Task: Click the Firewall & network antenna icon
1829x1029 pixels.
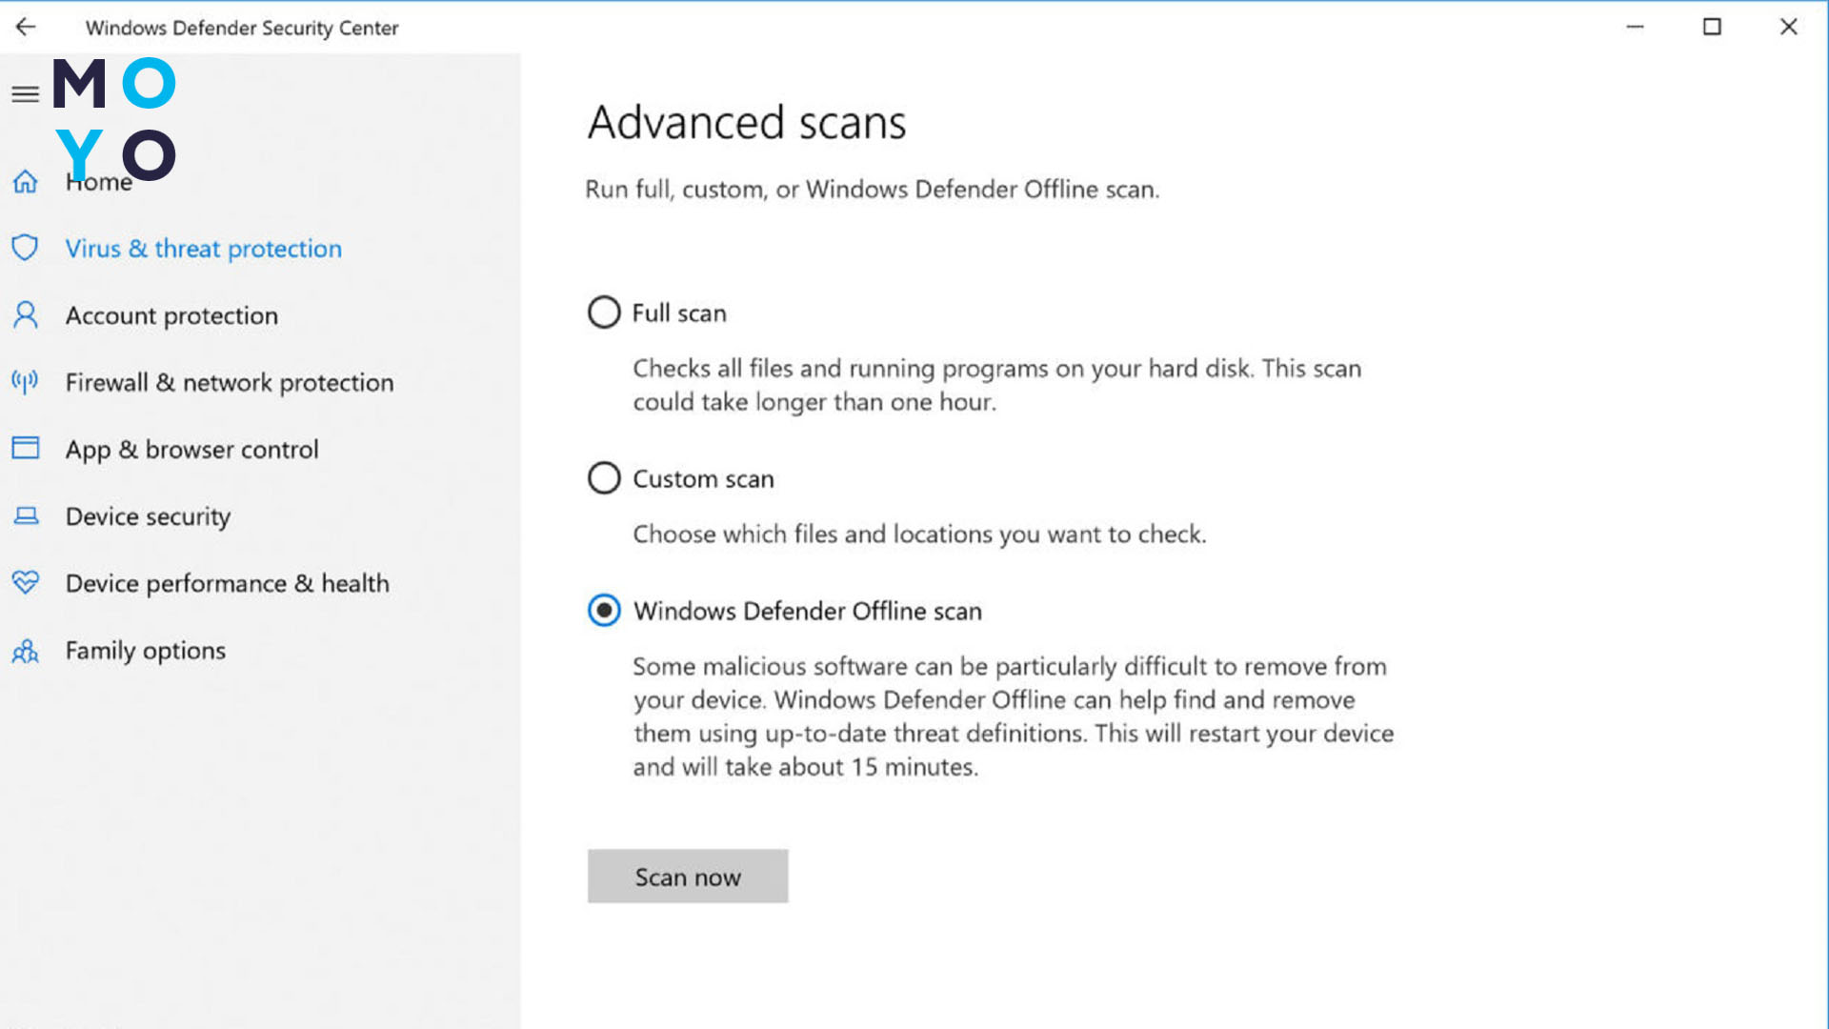Action: tap(26, 382)
